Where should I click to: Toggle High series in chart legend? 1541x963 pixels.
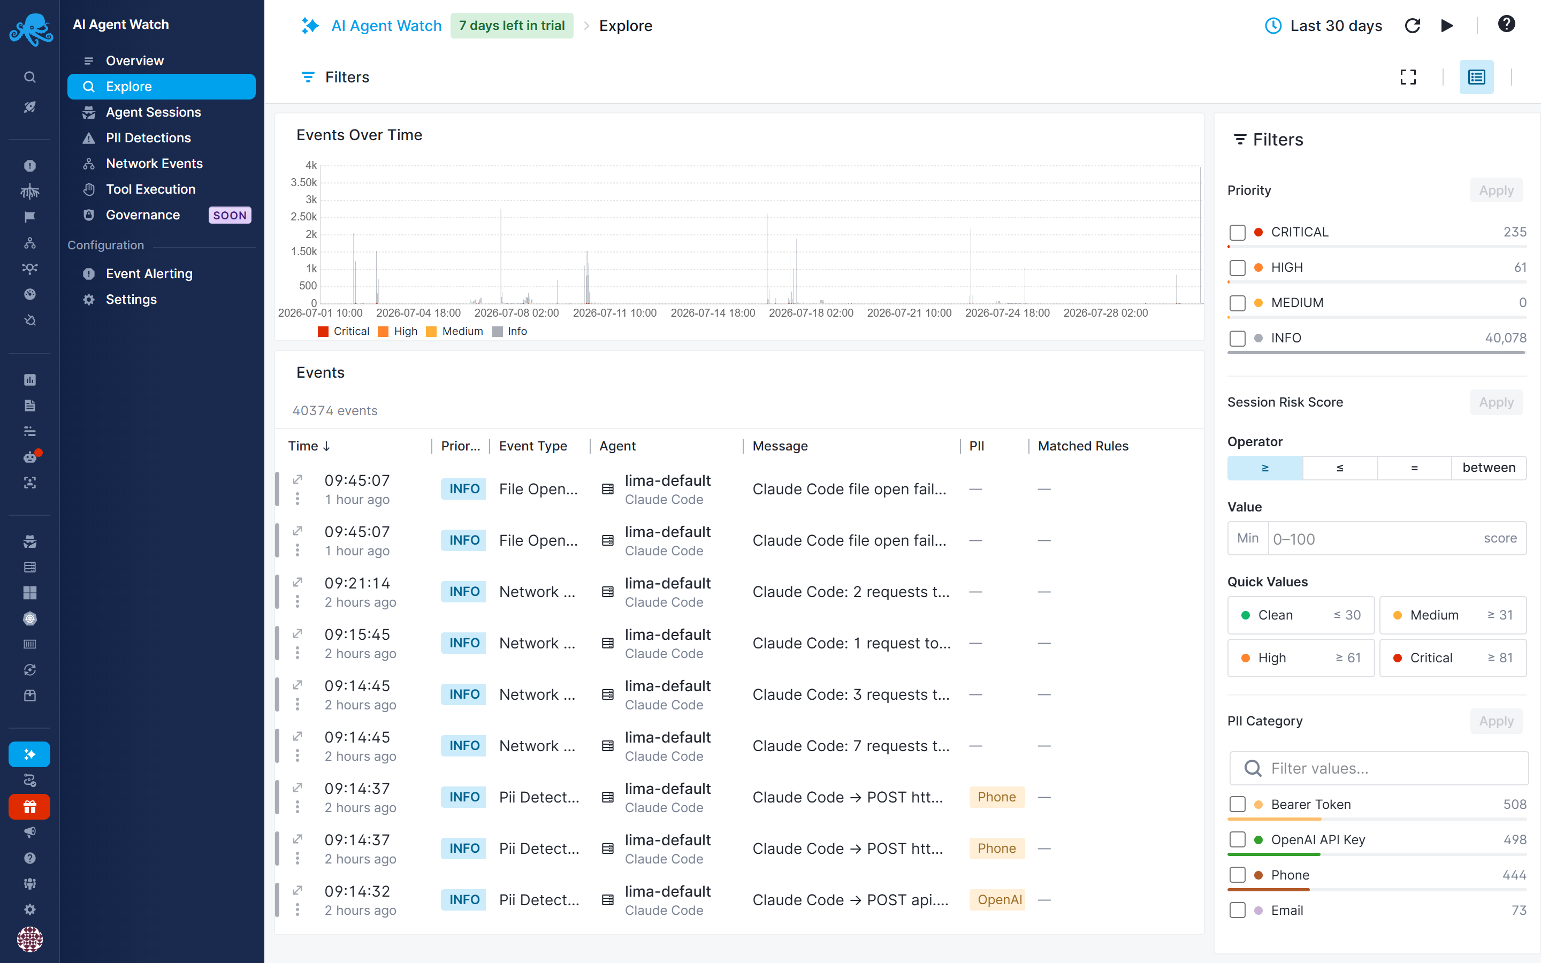[398, 331]
